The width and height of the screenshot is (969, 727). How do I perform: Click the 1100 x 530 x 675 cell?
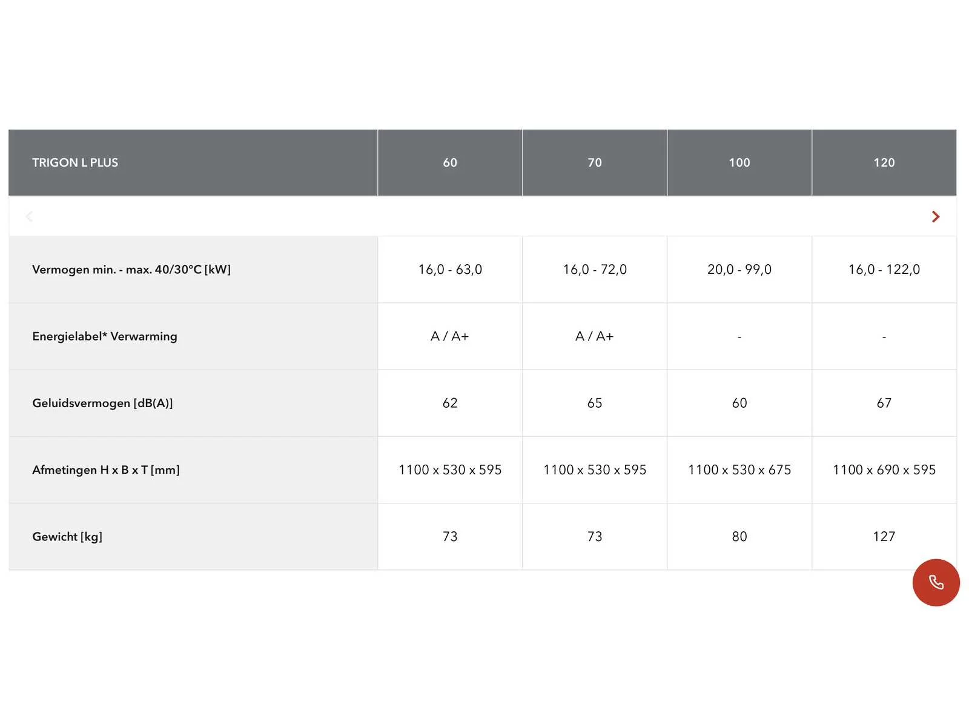click(x=739, y=470)
